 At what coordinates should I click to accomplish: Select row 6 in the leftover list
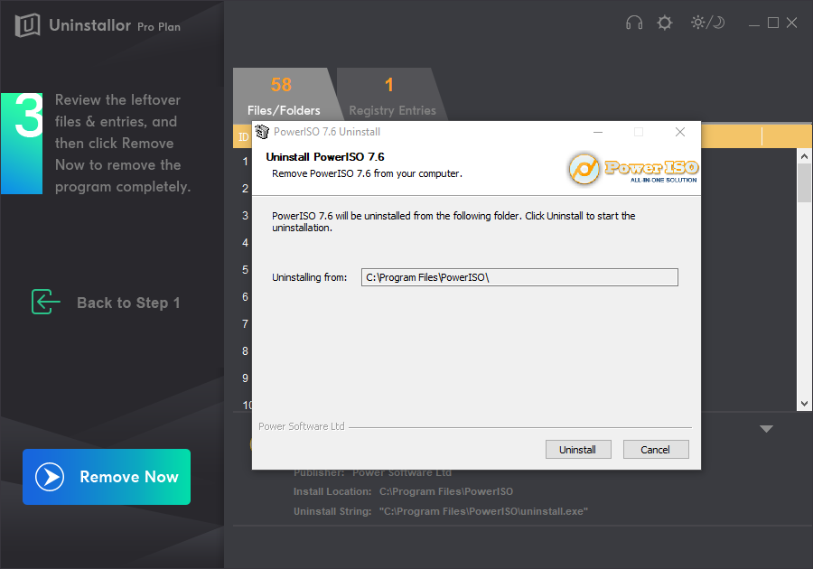[245, 297]
